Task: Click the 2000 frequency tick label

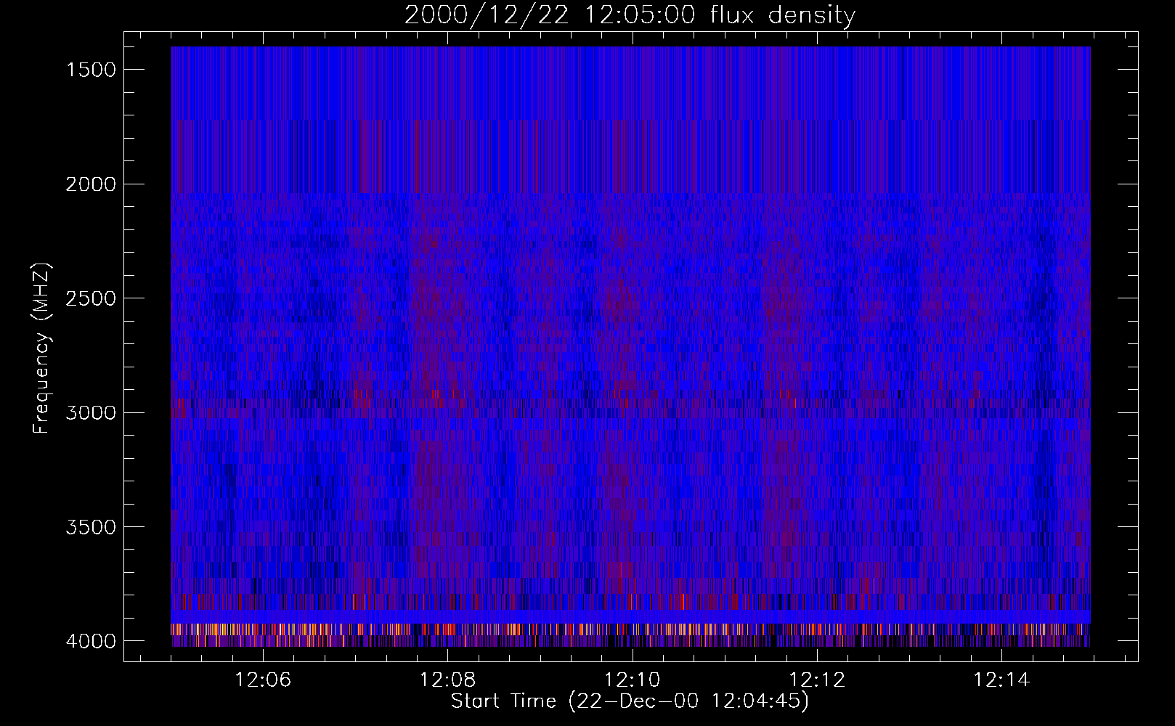Action: [x=91, y=184]
